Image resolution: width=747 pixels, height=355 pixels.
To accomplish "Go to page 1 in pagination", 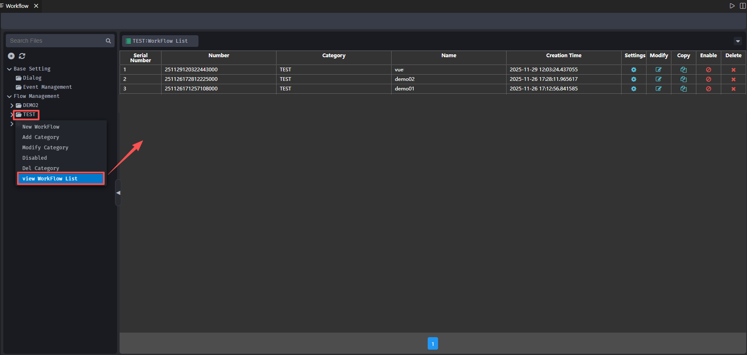I will pyautogui.click(x=433, y=343).
